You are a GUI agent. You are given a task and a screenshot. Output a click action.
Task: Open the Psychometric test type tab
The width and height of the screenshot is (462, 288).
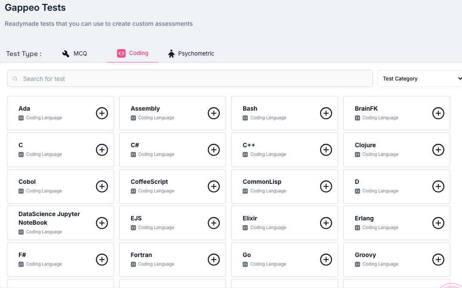point(191,53)
